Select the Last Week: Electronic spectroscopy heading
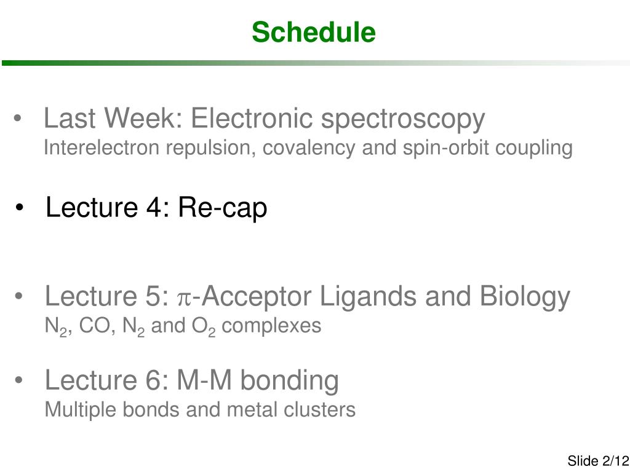Viewport: 630px width, 472px height. 265,119
